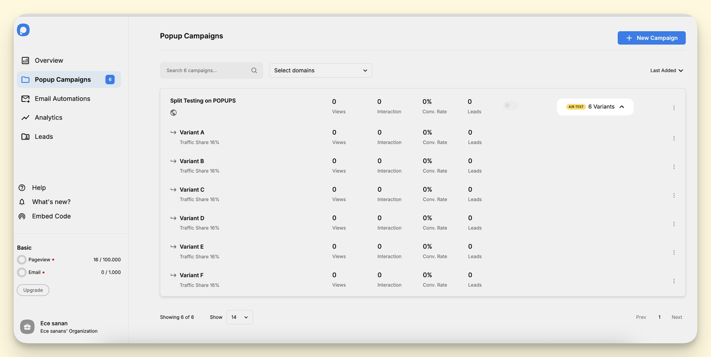711x357 pixels.
Task: Click the Upgrade button
Action: (x=33, y=290)
